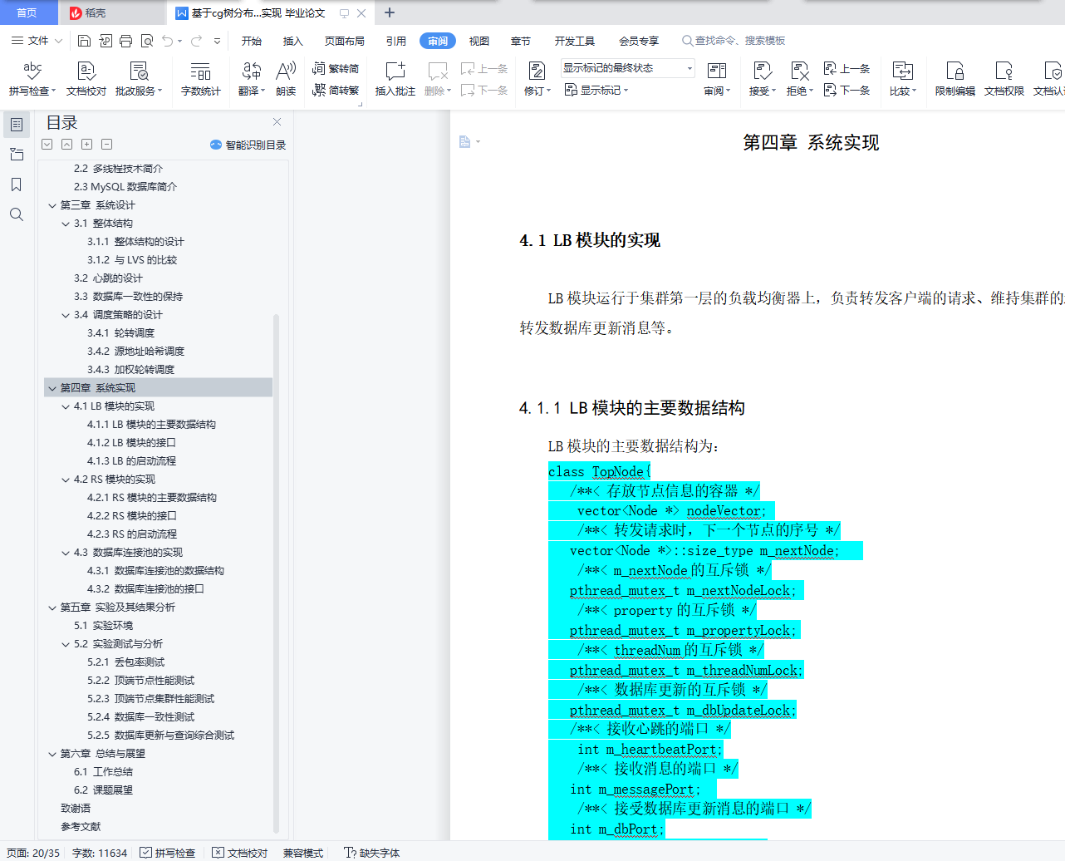The width and height of the screenshot is (1065, 861).
Task: Toggle 修订 track changes
Action: (x=537, y=79)
